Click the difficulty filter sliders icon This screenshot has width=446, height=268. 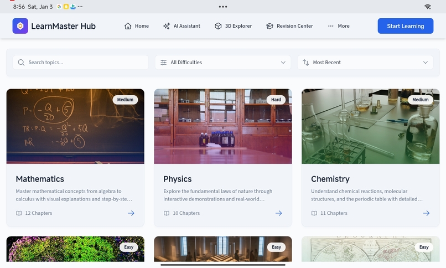tap(164, 63)
